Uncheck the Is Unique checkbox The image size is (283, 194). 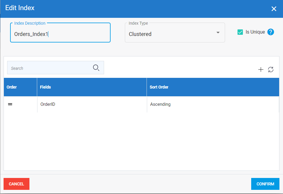240,32
